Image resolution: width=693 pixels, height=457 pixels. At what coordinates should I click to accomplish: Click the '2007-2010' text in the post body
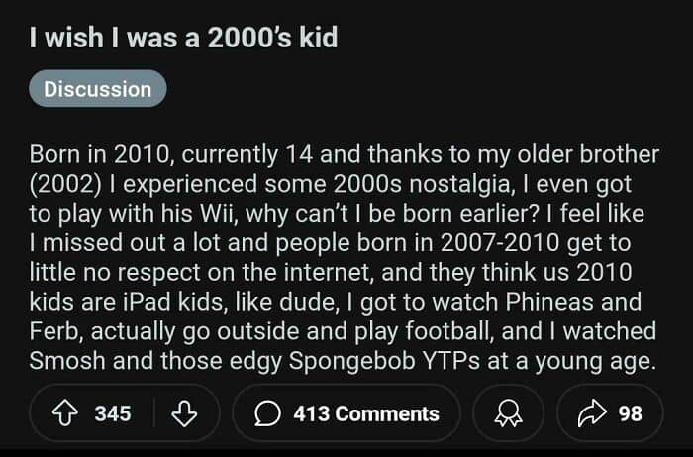[x=500, y=243]
